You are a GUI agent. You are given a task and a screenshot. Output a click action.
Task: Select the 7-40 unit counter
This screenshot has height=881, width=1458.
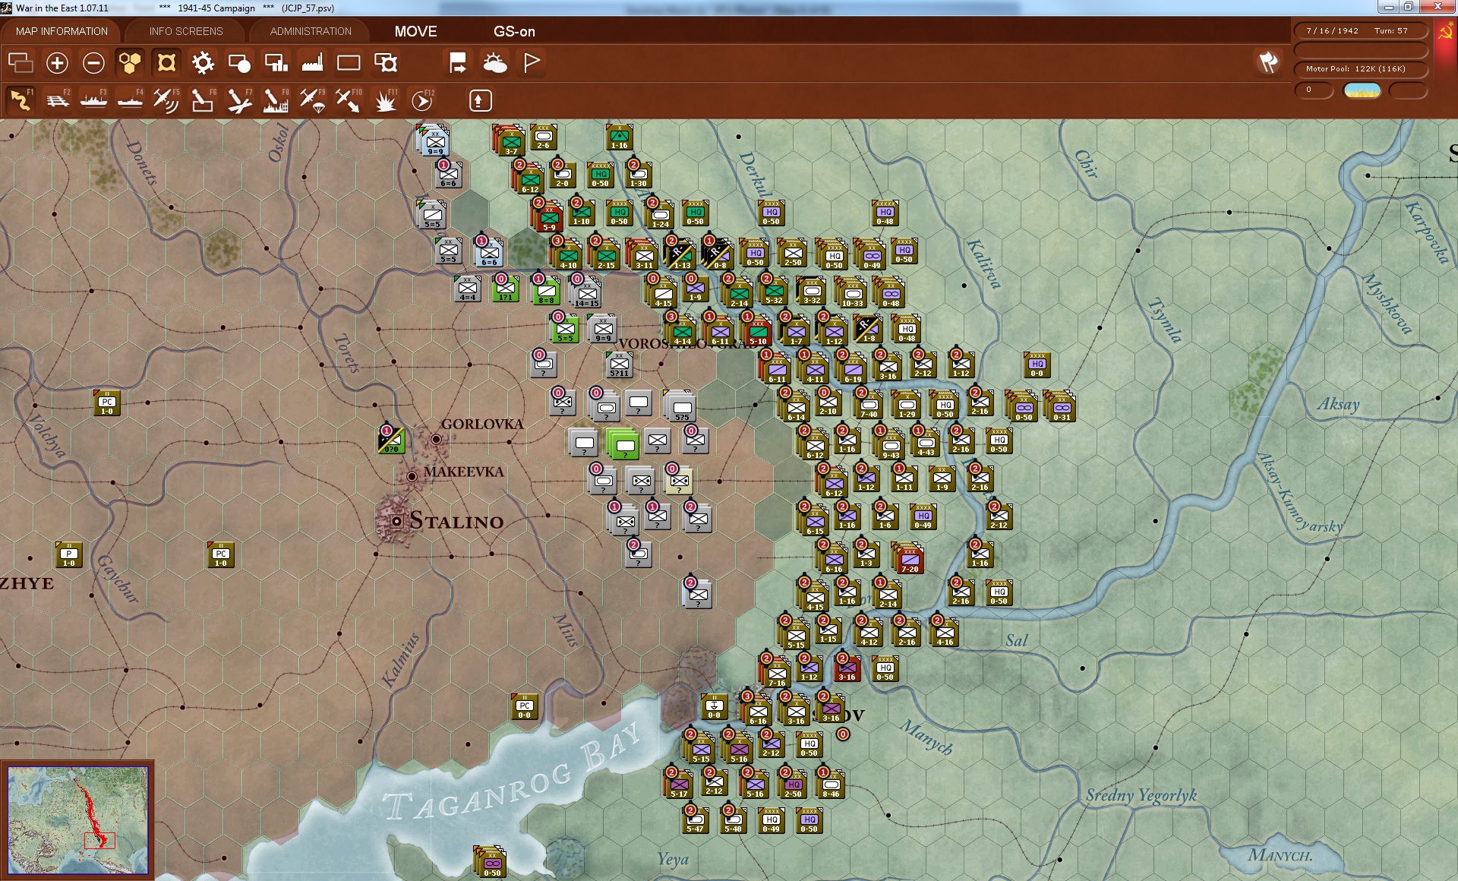pyautogui.click(x=869, y=405)
